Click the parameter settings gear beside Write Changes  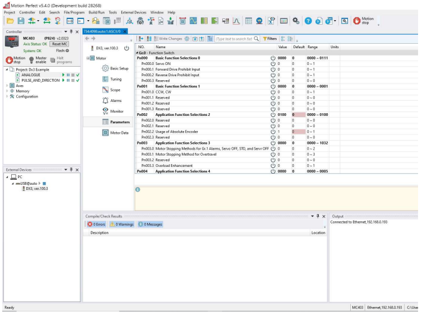click(187, 39)
